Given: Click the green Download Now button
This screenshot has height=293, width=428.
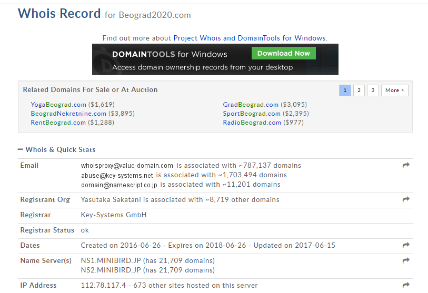Looking at the screenshot, I should click(284, 53).
